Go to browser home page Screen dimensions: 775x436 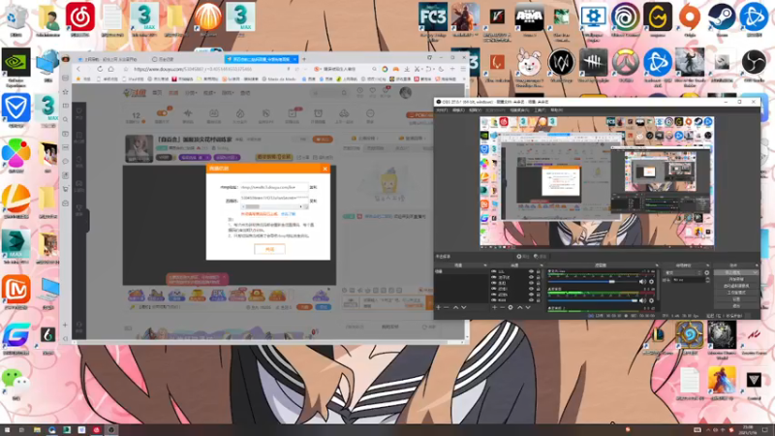point(111,69)
